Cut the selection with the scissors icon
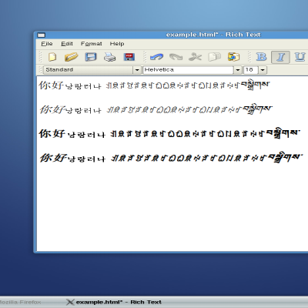The image size is (308, 308). 195,57
